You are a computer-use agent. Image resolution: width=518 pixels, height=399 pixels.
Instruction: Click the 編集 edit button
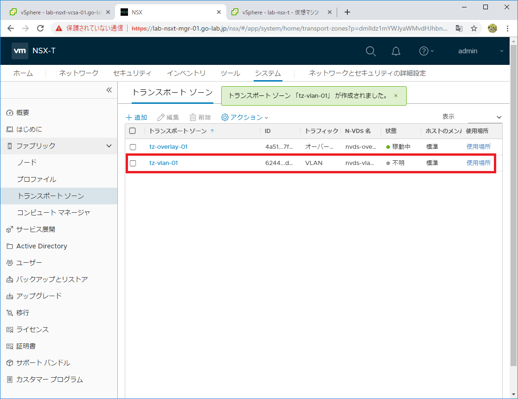pyautogui.click(x=168, y=118)
